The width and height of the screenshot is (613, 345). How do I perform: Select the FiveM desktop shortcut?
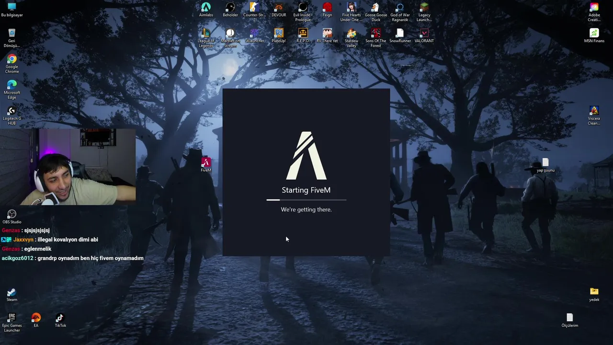click(206, 165)
